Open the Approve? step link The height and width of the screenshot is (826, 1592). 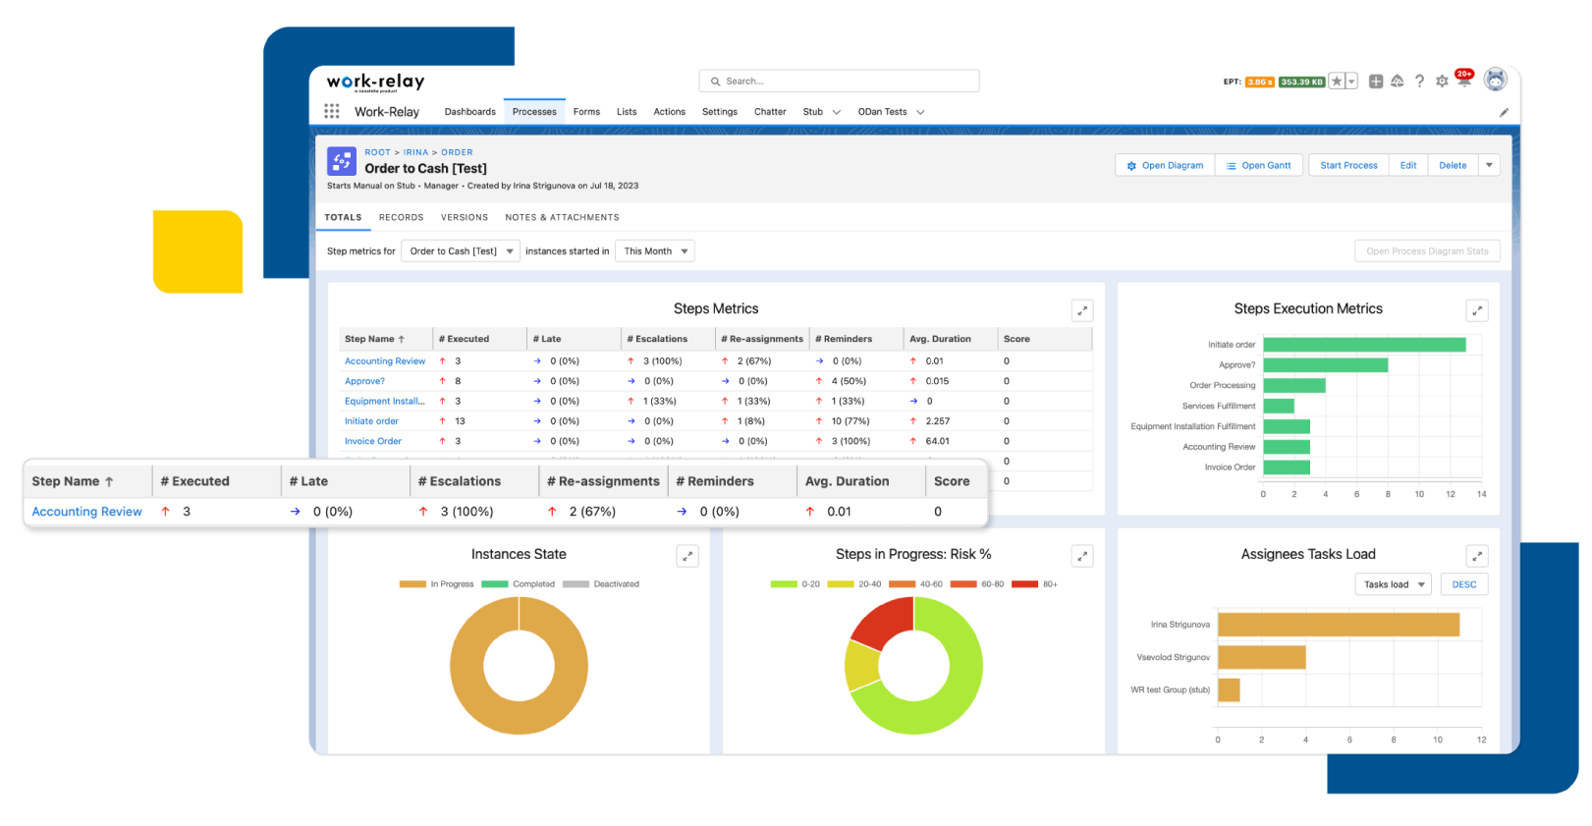(364, 381)
